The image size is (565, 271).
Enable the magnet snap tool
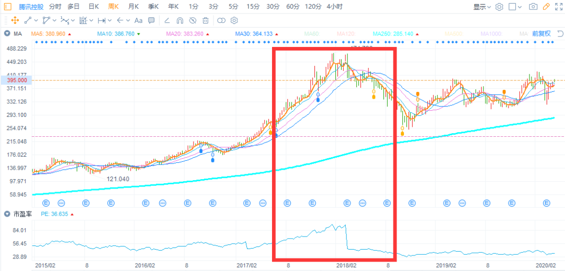pyautogui.click(x=180, y=20)
